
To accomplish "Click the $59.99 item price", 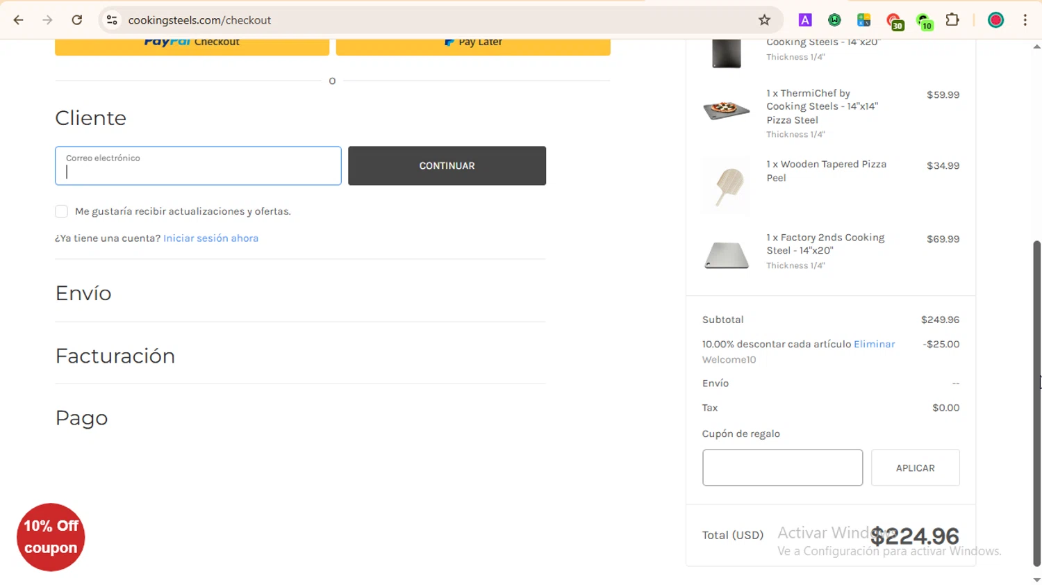I will coord(943,94).
